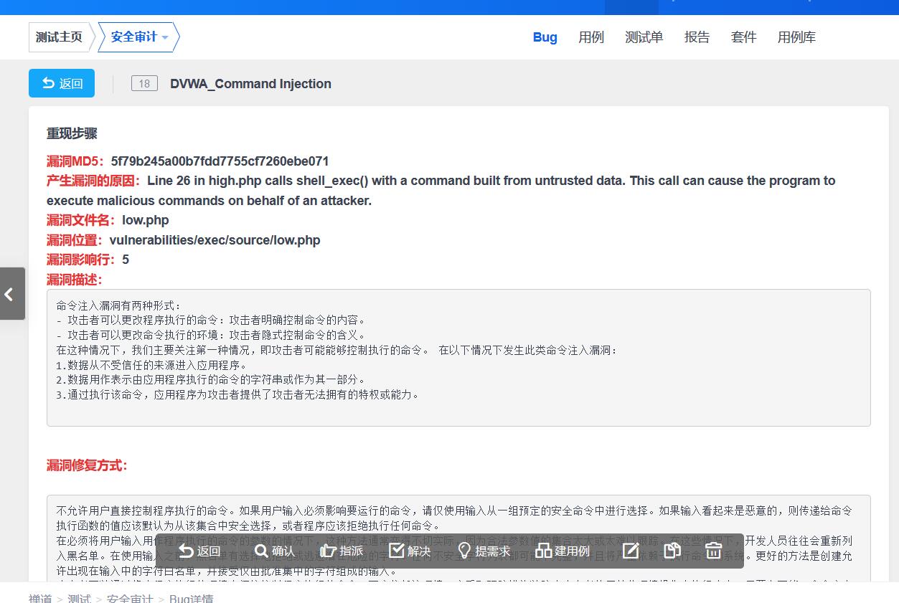Open the 用例 menu

[591, 37]
